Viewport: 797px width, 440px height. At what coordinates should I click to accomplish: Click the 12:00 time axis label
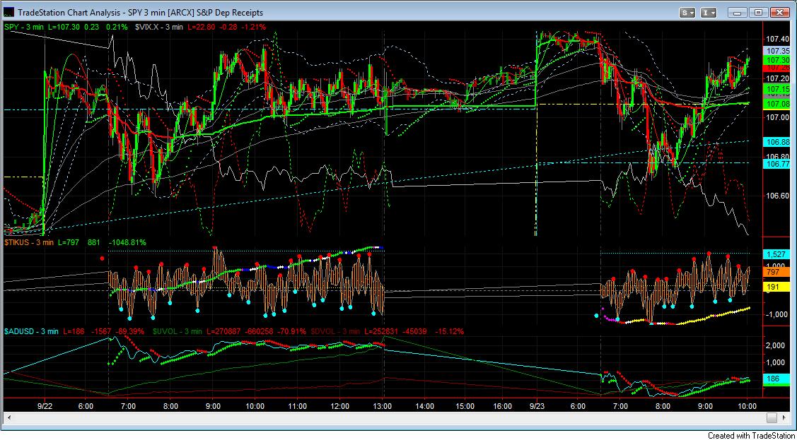(x=339, y=406)
